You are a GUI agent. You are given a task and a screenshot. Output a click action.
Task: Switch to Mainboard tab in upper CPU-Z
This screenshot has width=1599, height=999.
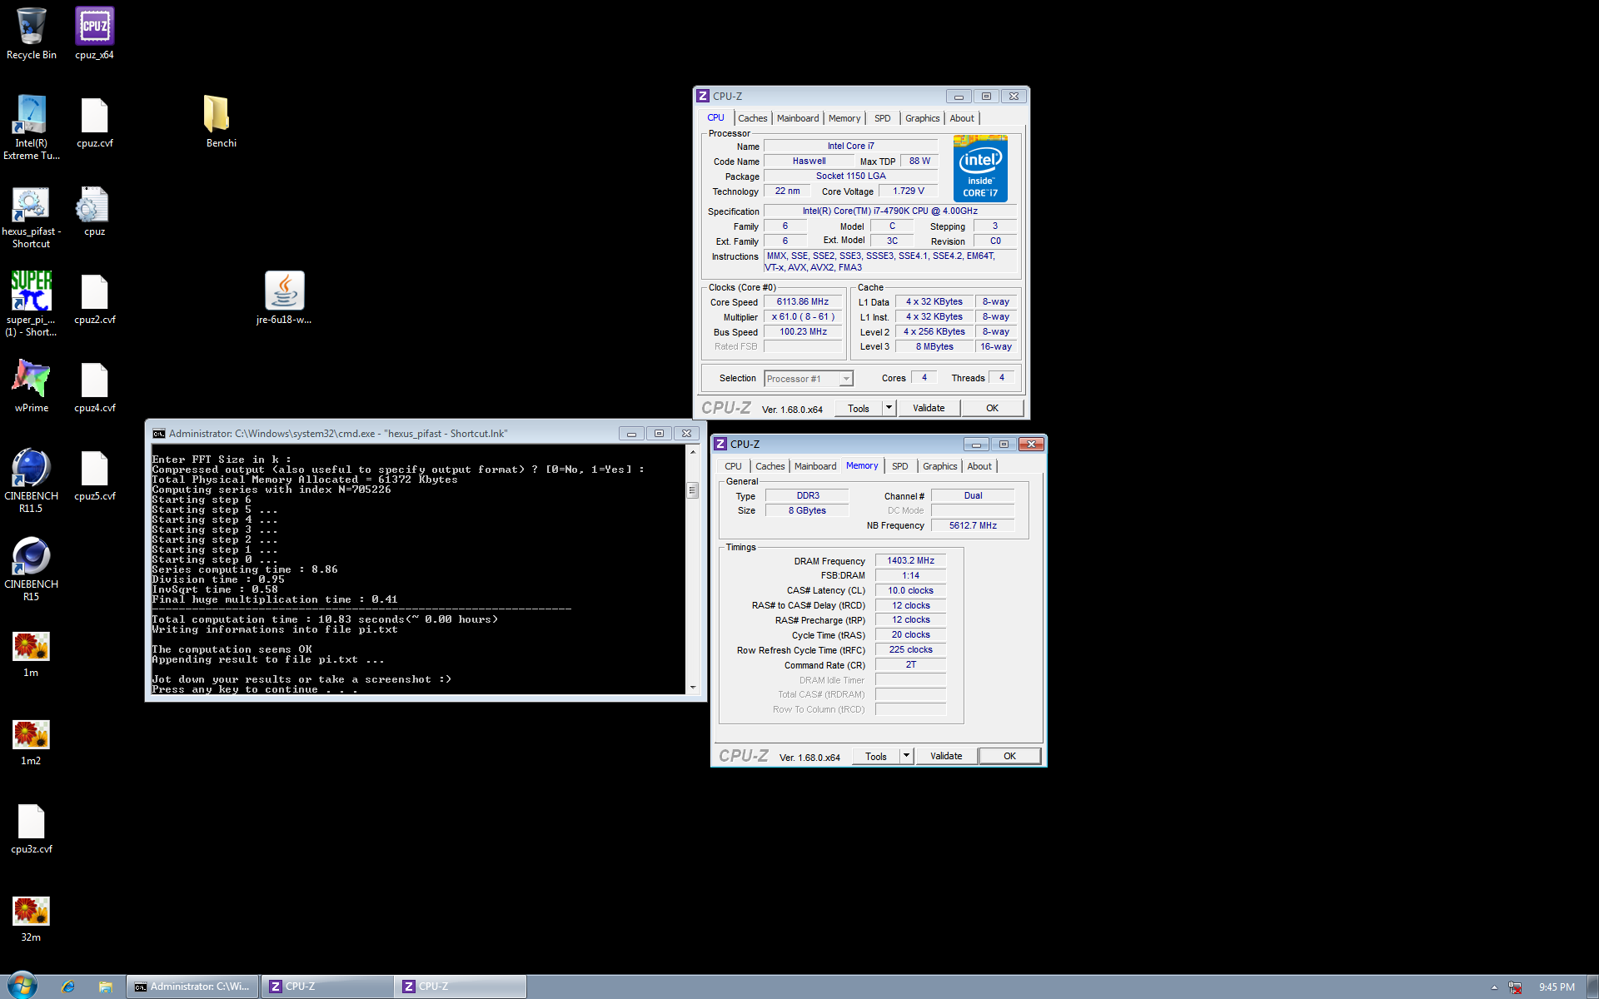pyautogui.click(x=798, y=118)
